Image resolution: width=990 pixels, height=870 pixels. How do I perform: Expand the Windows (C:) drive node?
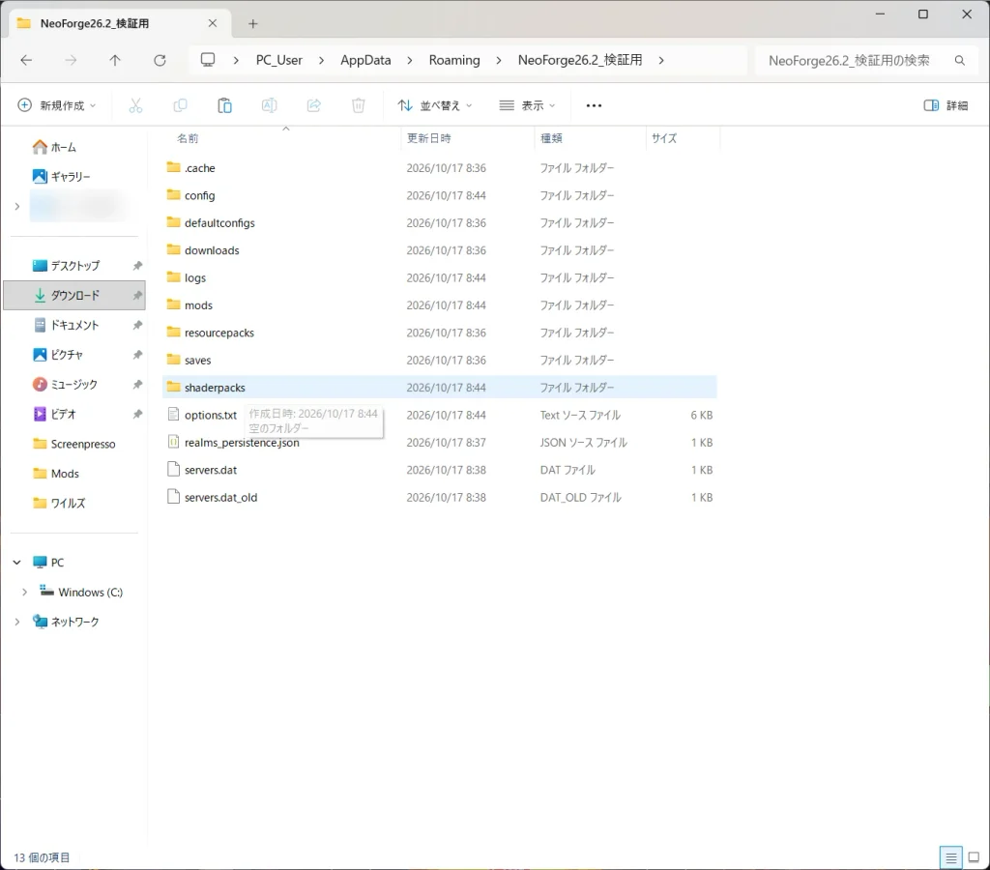click(24, 593)
